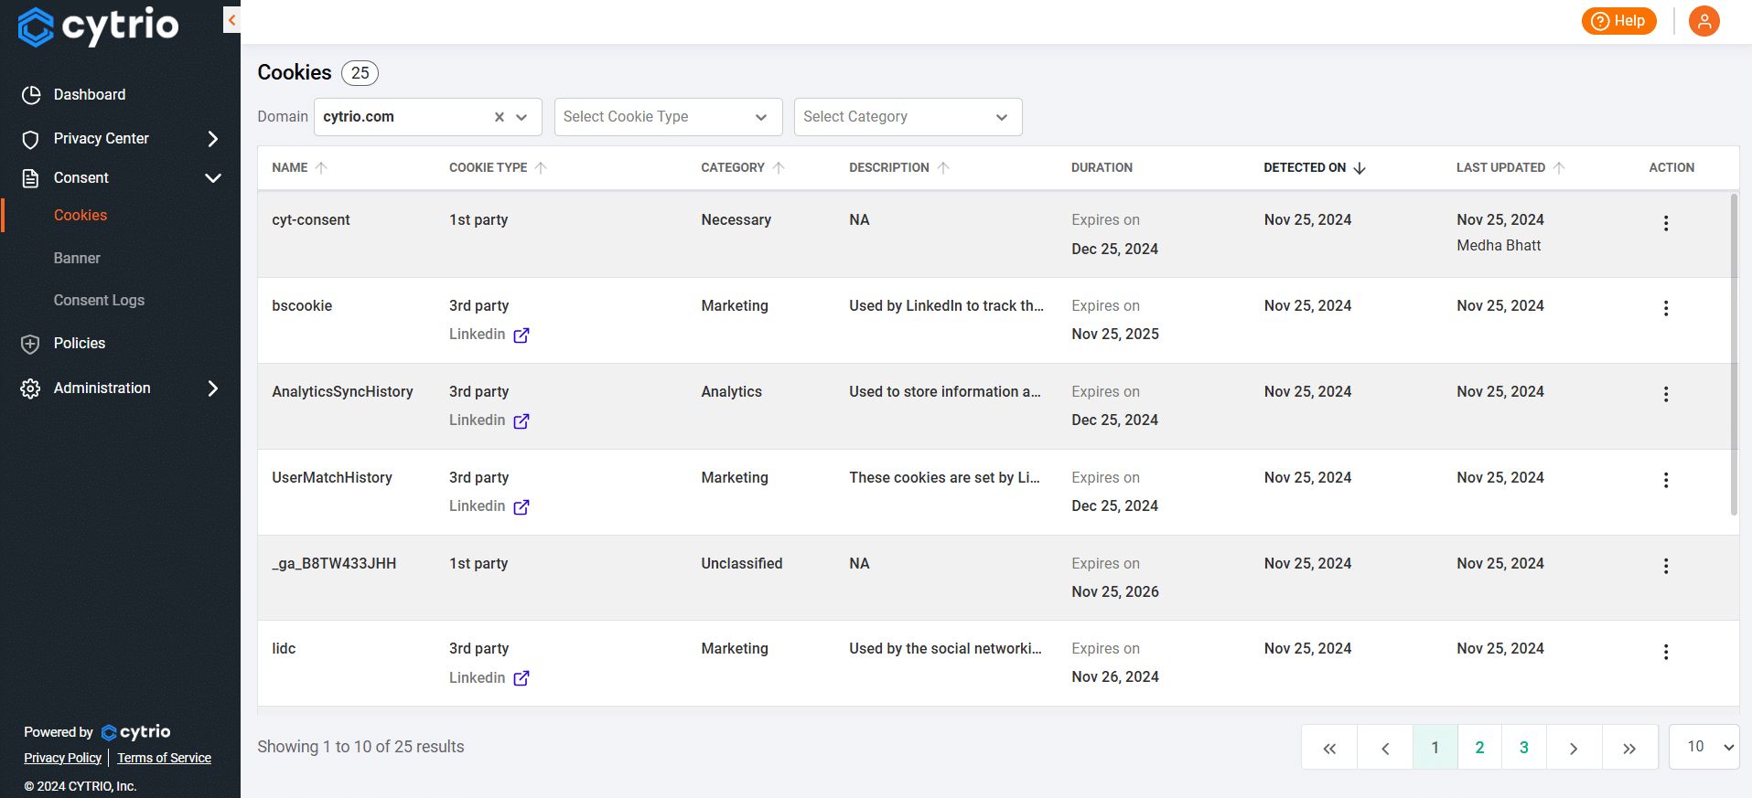Image resolution: width=1752 pixels, height=798 pixels.
Task: Click the cyt-consent cookie name
Action: pyautogui.click(x=311, y=220)
